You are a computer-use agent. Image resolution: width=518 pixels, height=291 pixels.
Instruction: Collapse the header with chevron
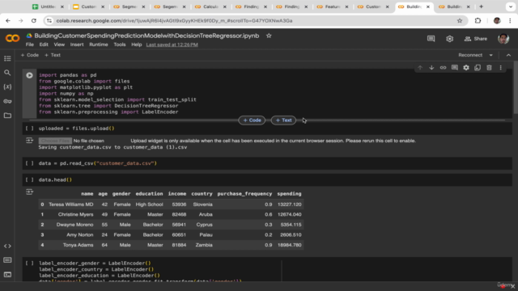(508, 55)
